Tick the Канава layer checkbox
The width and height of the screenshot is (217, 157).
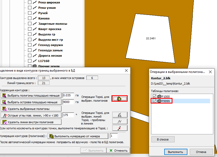pyautogui.click(x=30, y=18)
